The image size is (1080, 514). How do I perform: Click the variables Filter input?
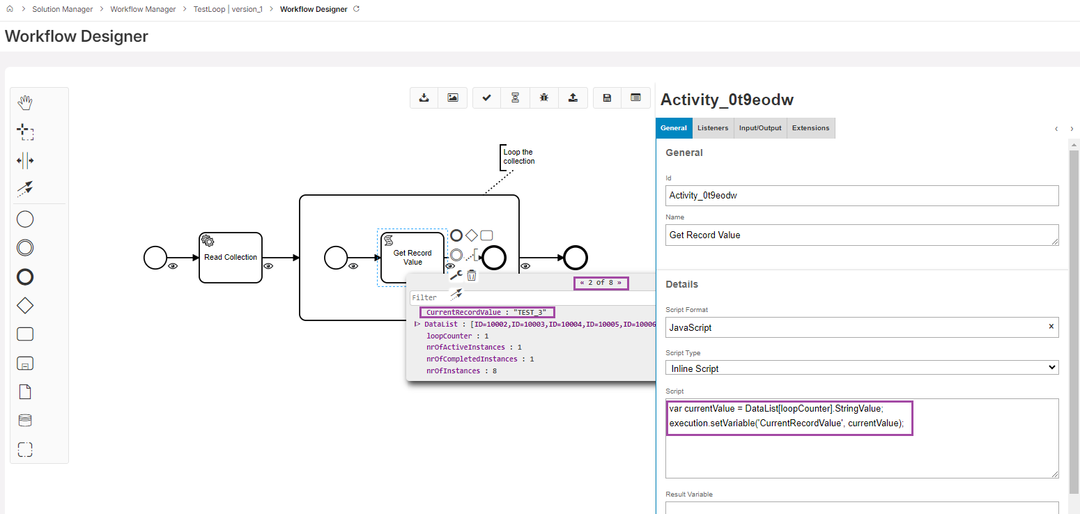532,297
